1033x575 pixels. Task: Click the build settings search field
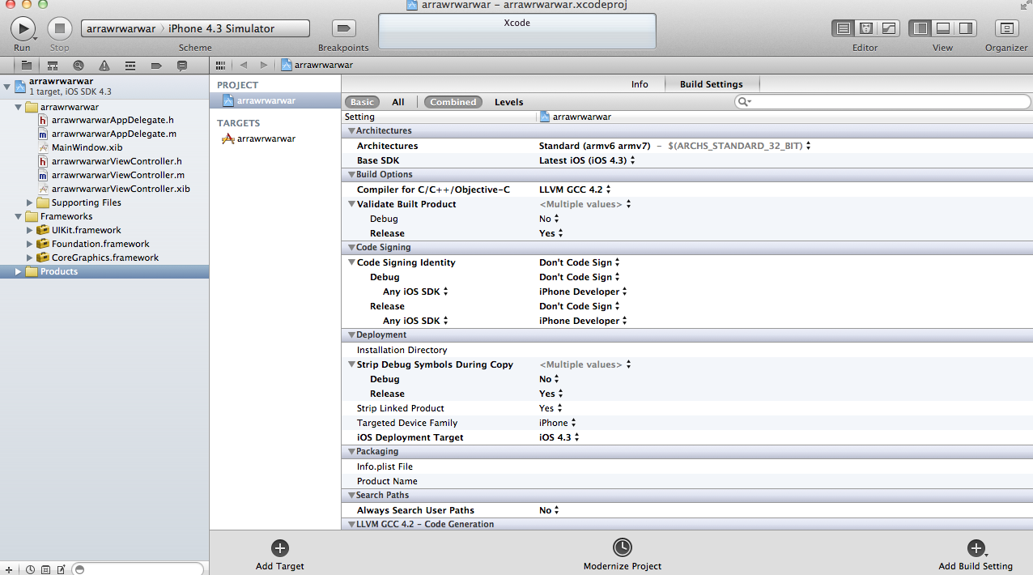tap(881, 101)
